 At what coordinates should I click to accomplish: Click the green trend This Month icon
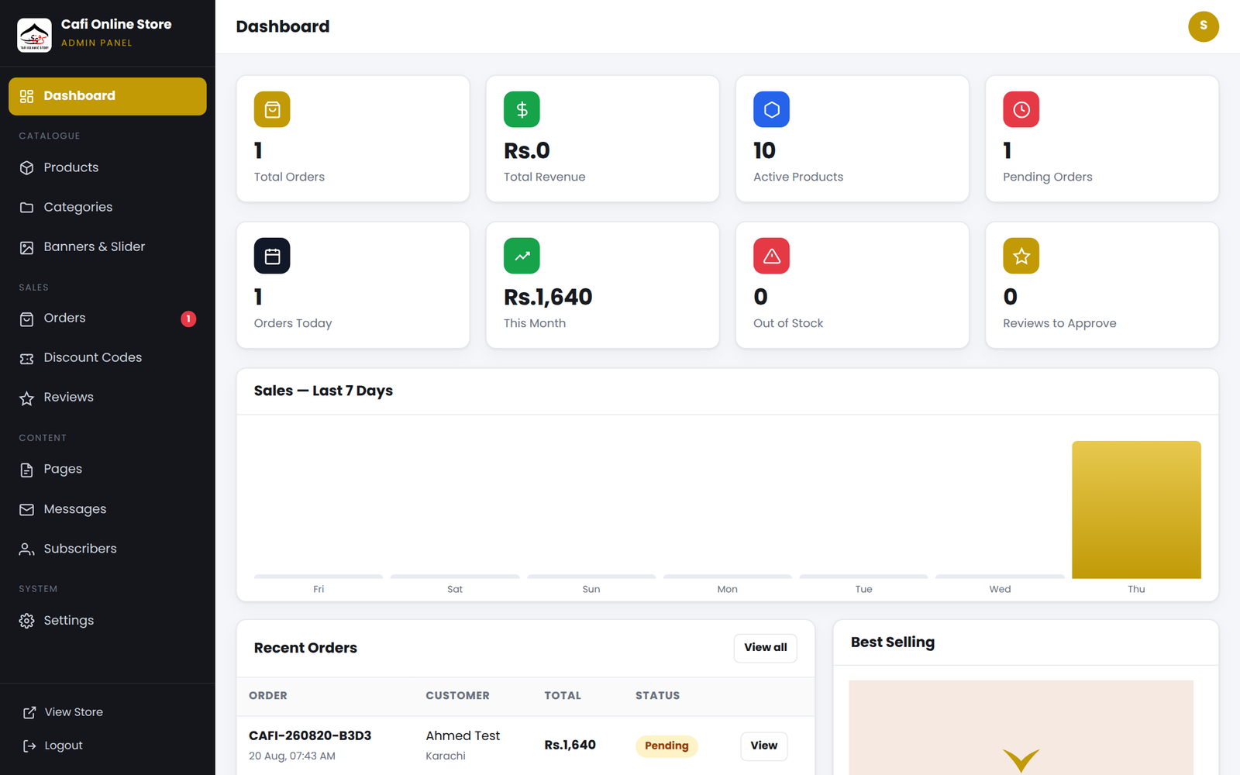point(522,256)
